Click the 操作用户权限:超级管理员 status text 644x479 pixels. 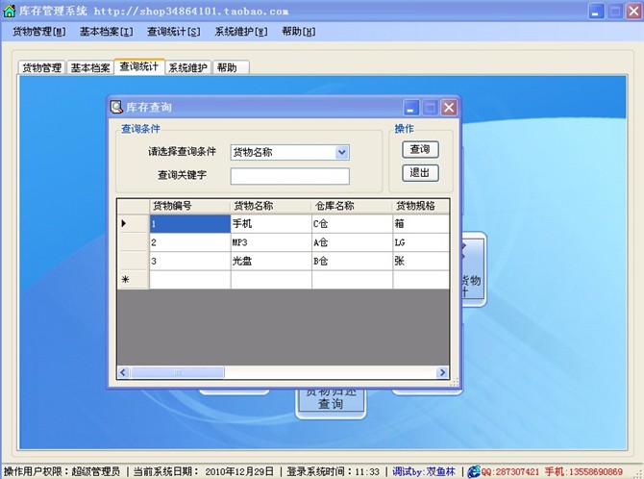coord(62,471)
